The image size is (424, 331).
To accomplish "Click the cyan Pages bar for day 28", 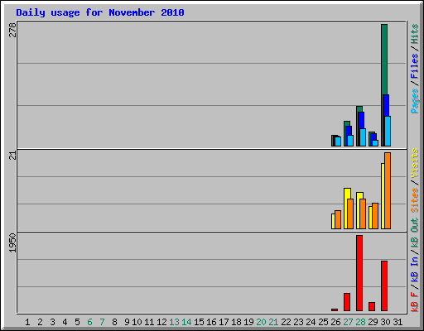I will [363, 137].
